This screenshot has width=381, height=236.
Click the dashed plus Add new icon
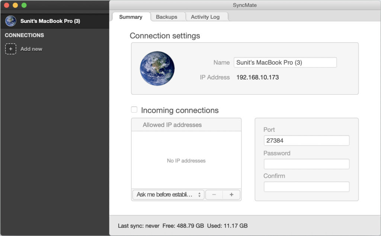click(10, 49)
